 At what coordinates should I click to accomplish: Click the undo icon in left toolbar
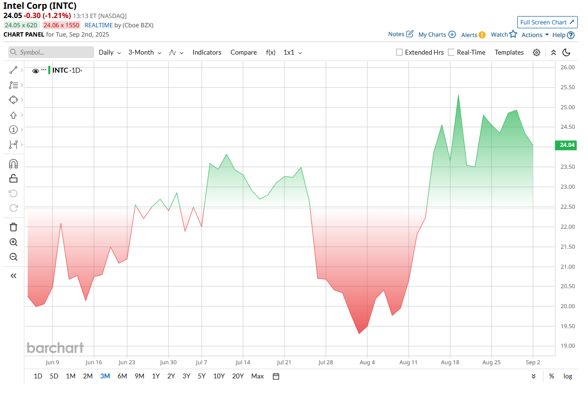[x=13, y=194]
